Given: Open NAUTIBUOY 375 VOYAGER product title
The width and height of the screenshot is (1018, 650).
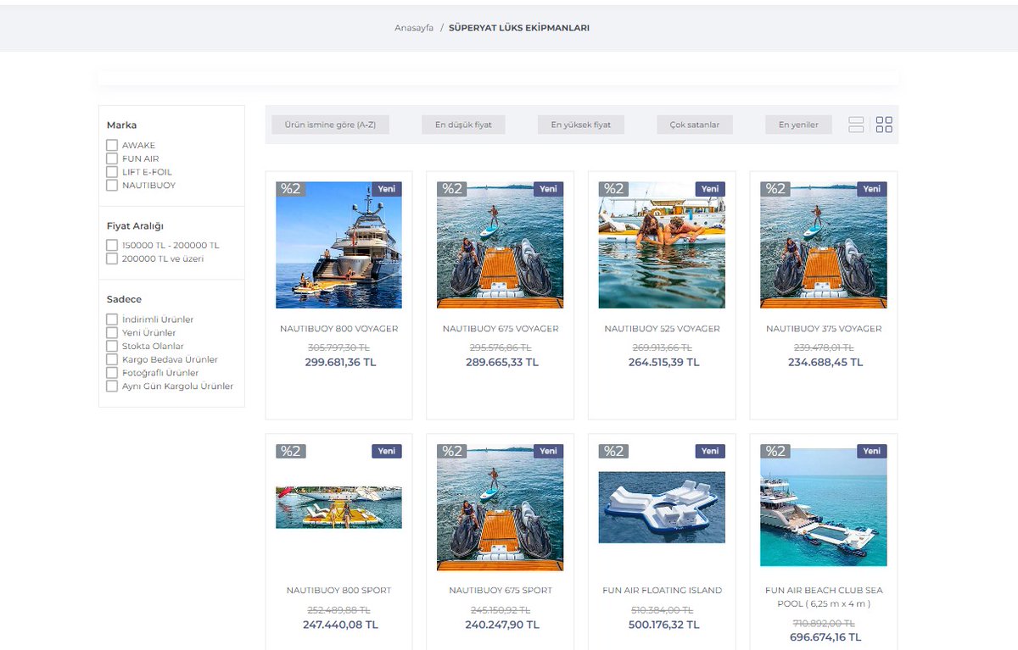Looking at the screenshot, I should 824,329.
